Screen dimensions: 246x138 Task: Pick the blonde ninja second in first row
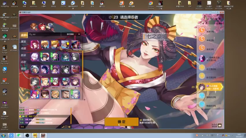(x=45, y=44)
